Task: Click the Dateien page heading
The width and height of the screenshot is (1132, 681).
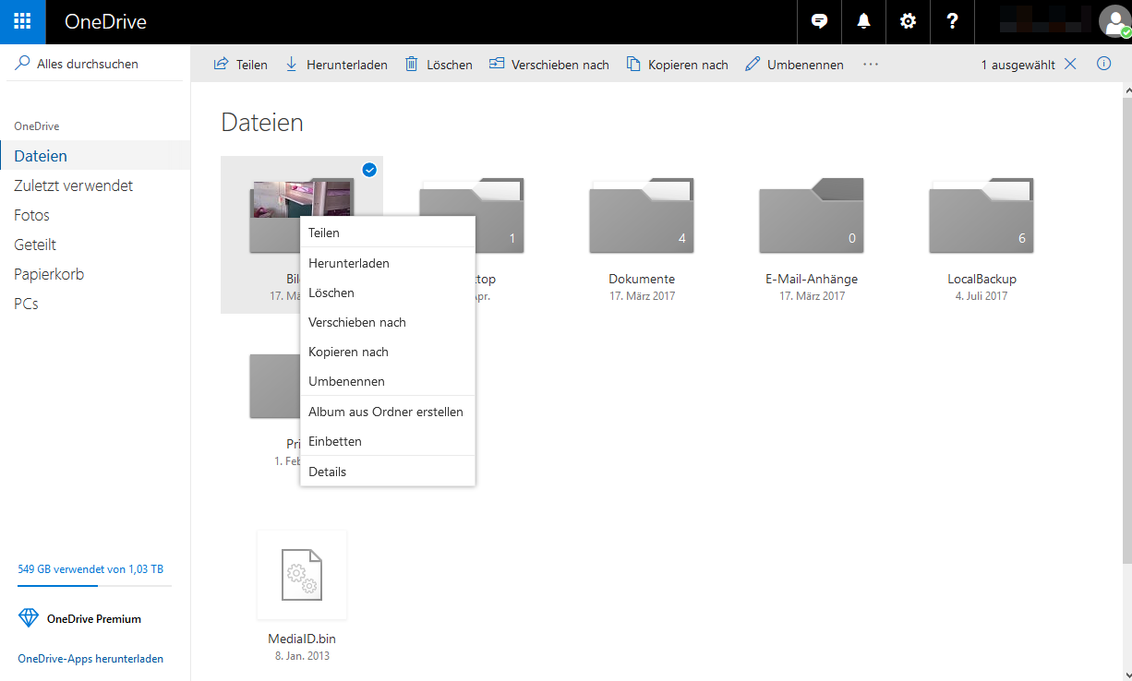Action: [262, 123]
